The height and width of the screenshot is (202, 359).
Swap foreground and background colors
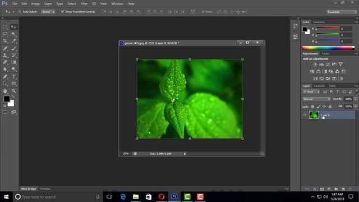coord(13,97)
